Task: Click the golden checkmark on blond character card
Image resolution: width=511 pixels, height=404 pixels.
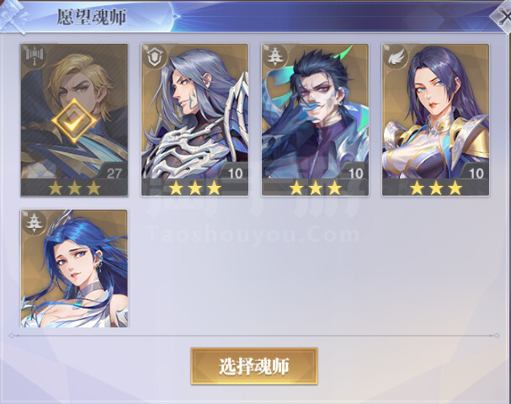Action: (x=74, y=121)
